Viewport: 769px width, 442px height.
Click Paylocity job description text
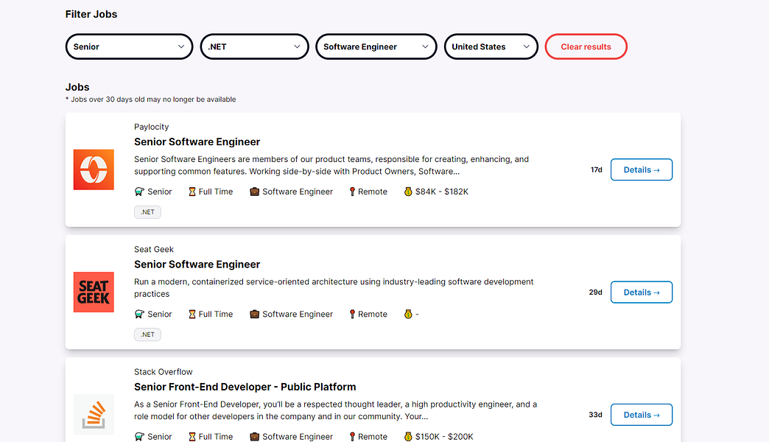click(x=331, y=165)
